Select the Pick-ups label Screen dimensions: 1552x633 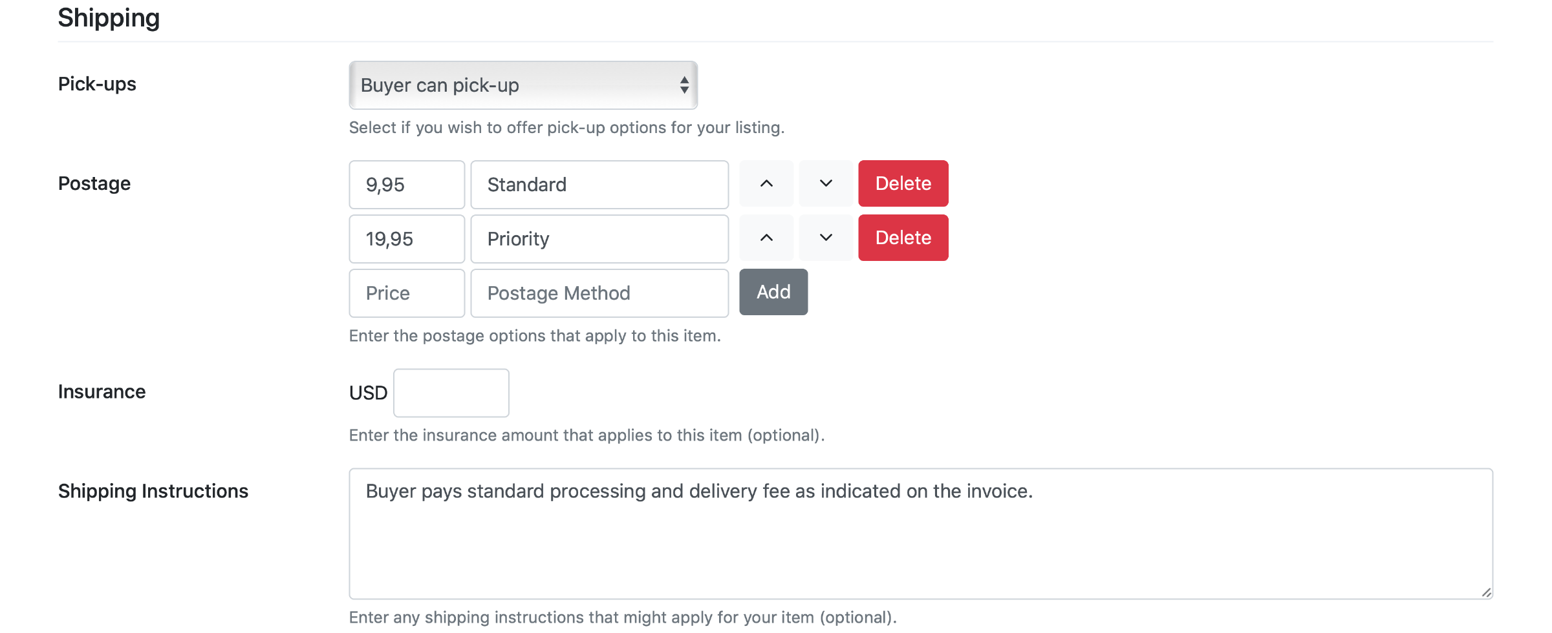coord(97,84)
